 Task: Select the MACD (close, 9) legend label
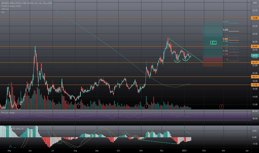click(13, 129)
